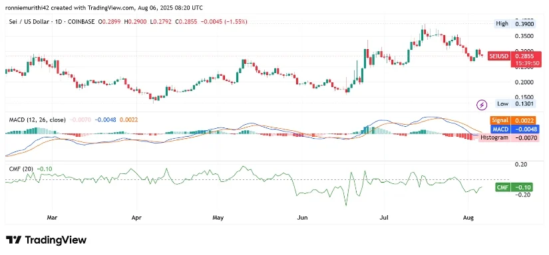549x255 pixels.
Task: Click the Apr label on time axis
Action: [136, 218]
